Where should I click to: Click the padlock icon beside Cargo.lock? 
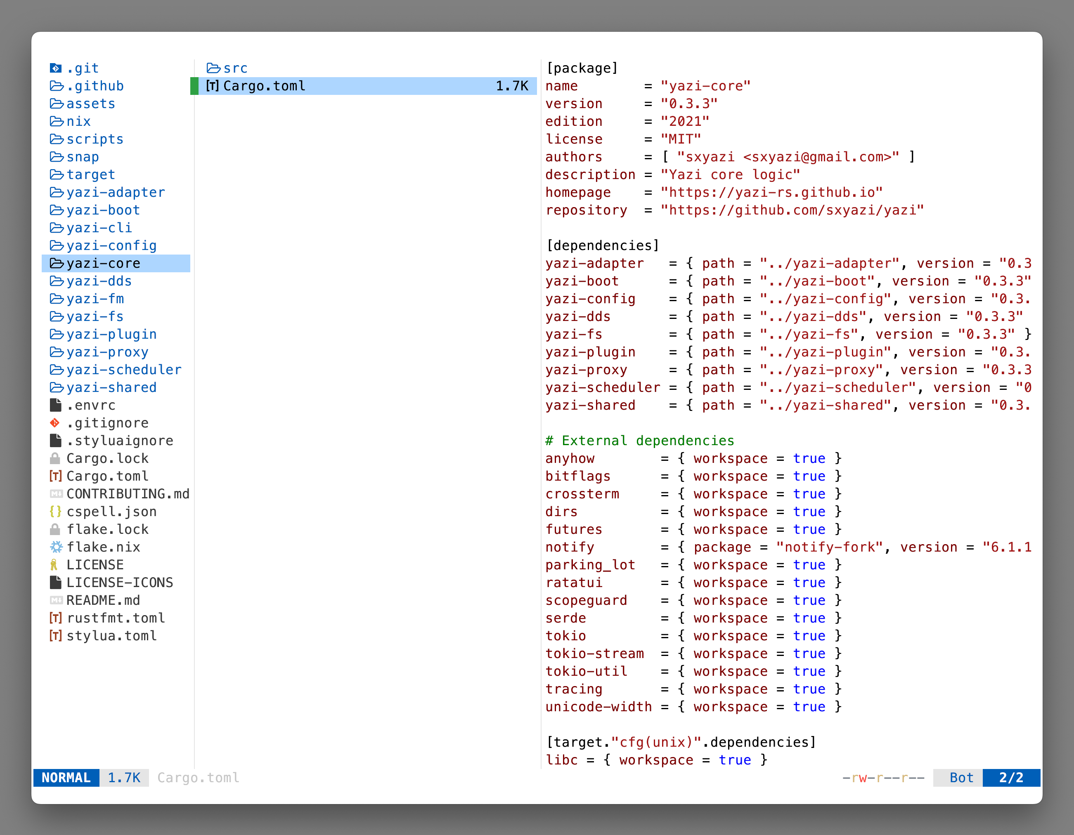(x=56, y=458)
